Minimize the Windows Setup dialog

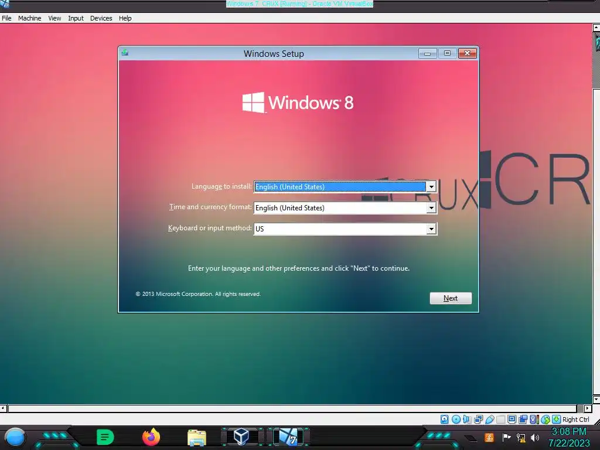427,53
